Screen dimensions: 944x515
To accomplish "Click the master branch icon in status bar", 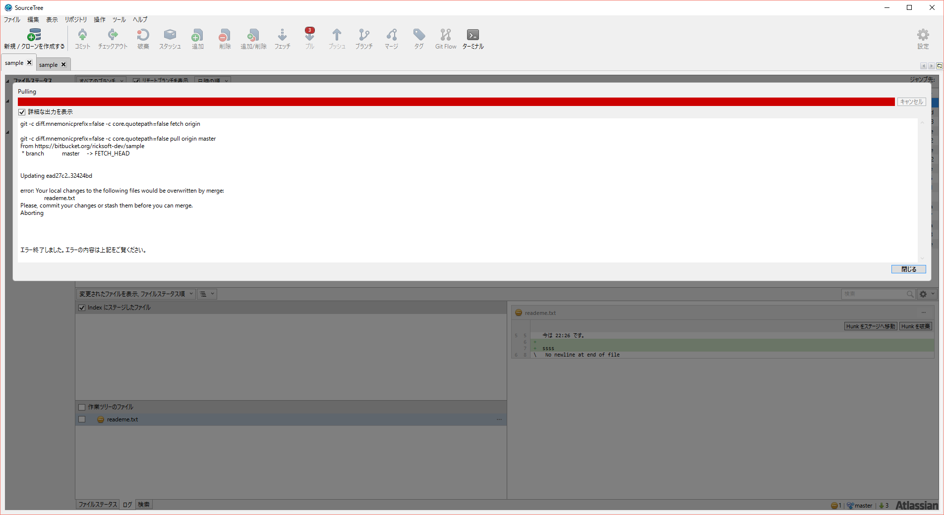I will tap(850, 506).
